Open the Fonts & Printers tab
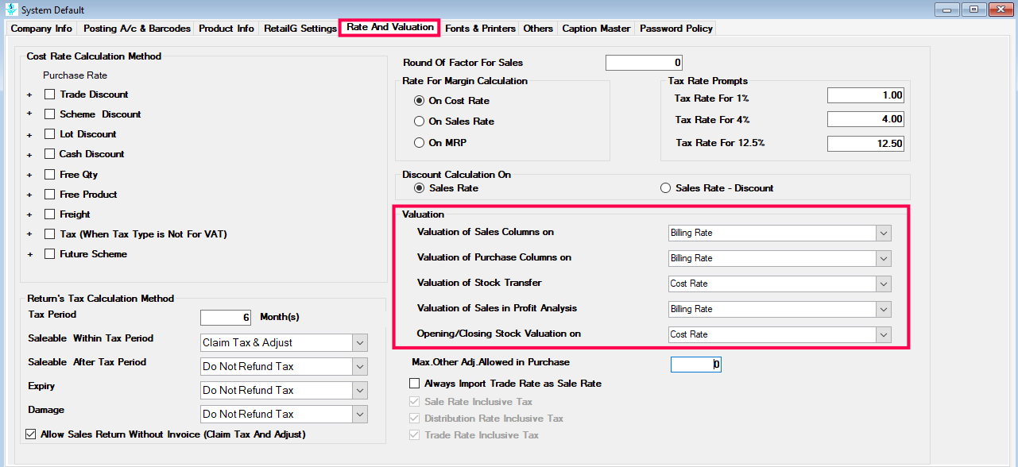 coord(480,29)
